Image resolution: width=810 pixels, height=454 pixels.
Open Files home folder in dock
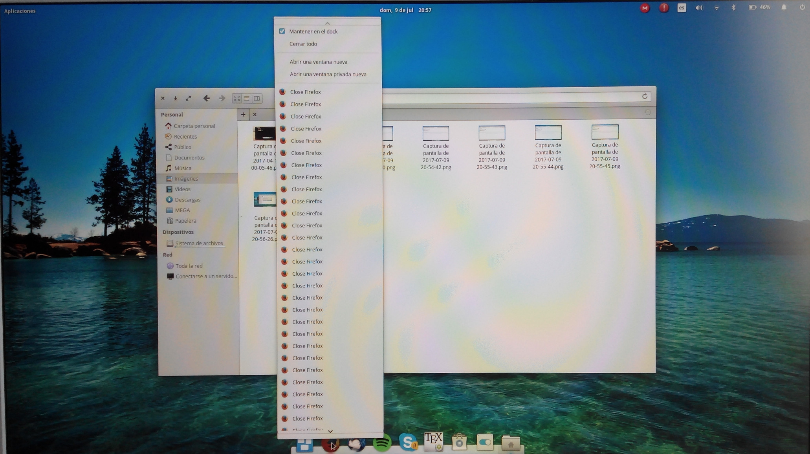tap(511, 443)
